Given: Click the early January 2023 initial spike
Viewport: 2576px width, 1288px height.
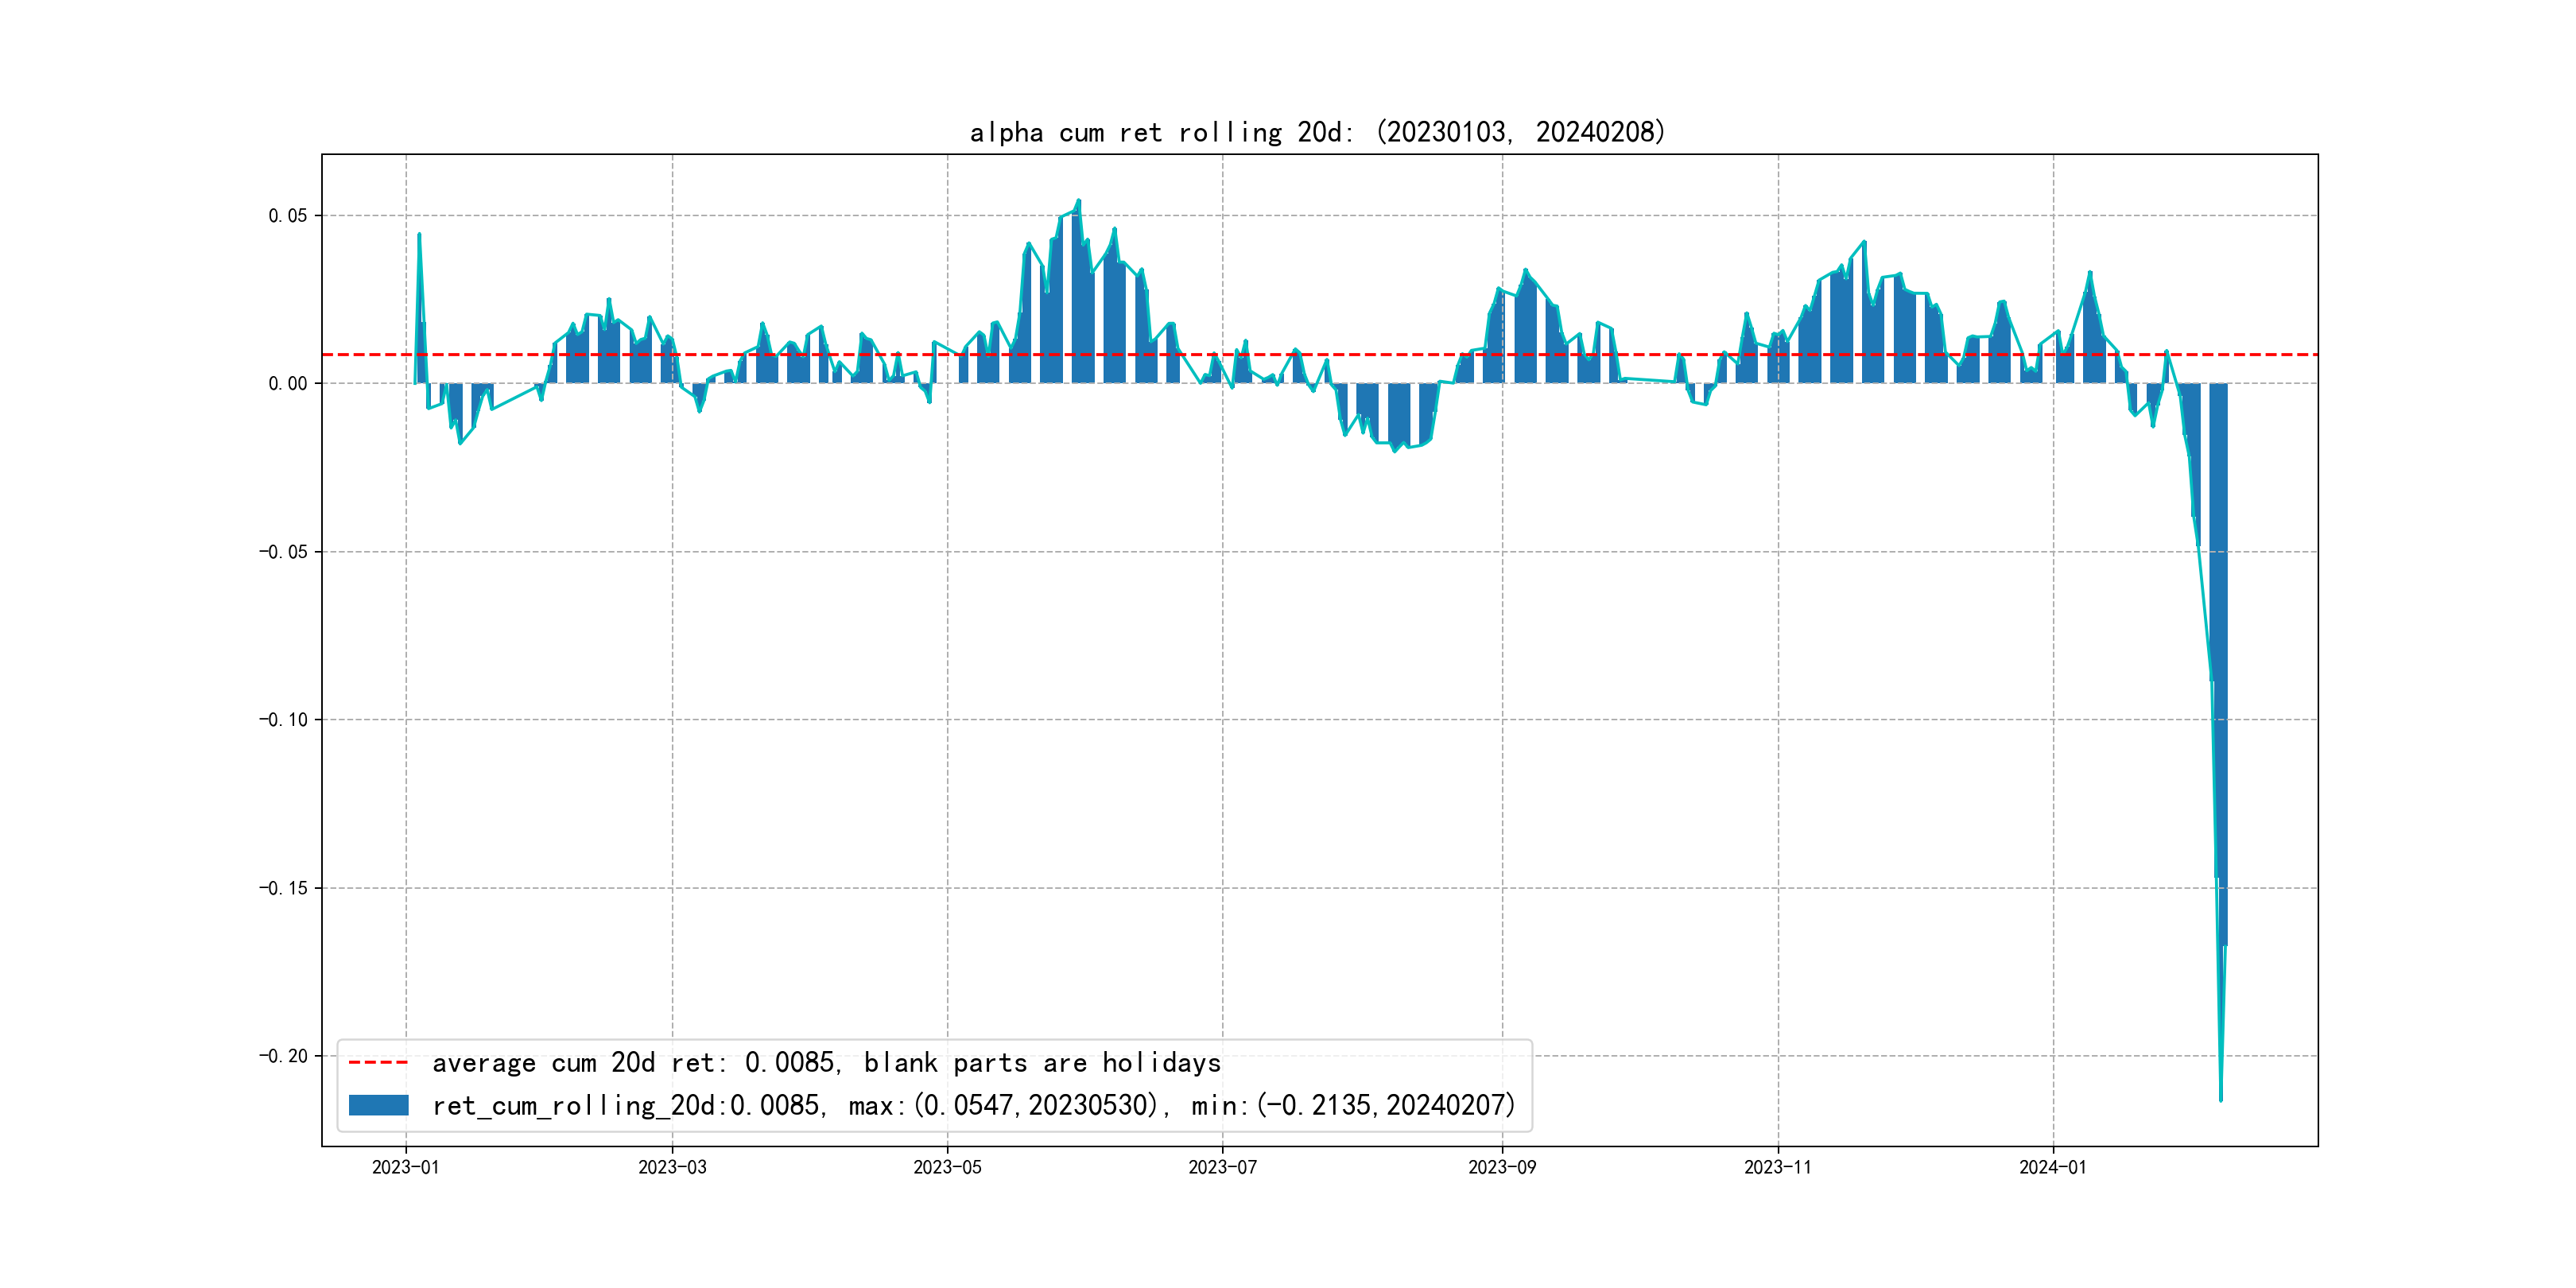Looking at the screenshot, I should tap(419, 235).
